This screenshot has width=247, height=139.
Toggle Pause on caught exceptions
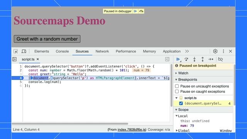coord(177,92)
